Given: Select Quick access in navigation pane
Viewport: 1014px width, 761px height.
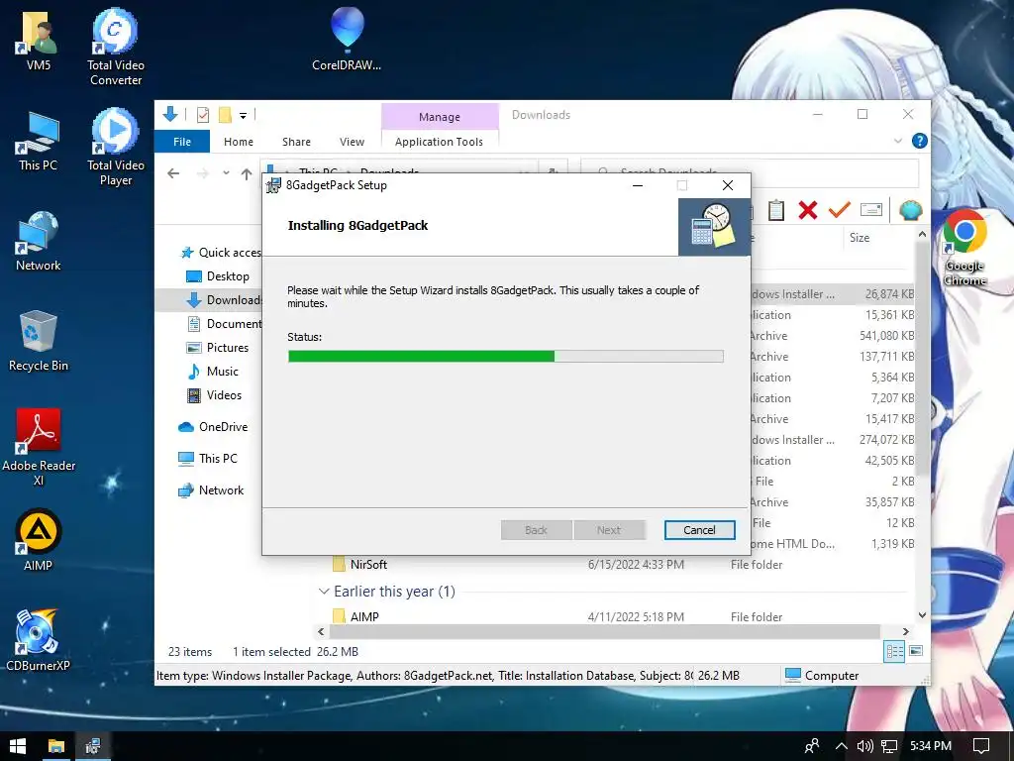Looking at the screenshot, I should [x=221, y=253].
